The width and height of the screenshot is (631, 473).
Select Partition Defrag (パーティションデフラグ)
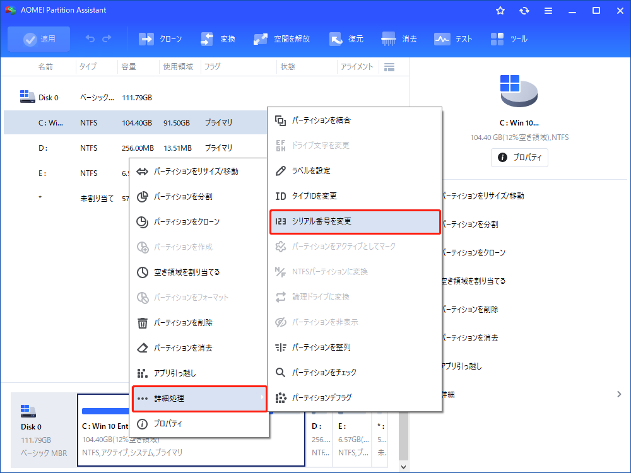tap(355, 398)
